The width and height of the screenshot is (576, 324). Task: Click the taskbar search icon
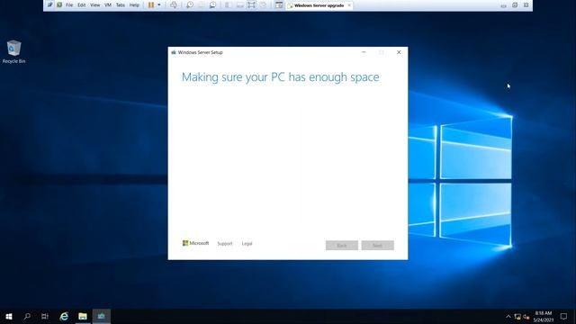pyautogui.click(x=27, y=316)
